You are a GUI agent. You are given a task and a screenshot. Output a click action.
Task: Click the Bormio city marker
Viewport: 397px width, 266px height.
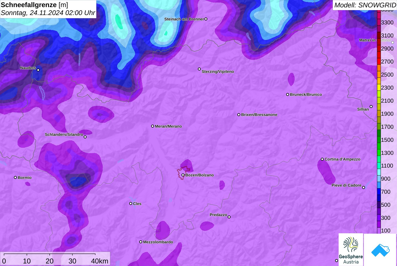pos(15,178)
